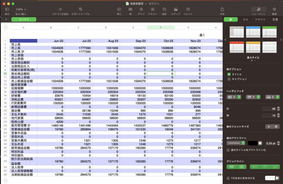Image resolution: width=283 pixels, height=184 pixels.
Task: Decrease table font size with small あ
Action: coord(269,126)
